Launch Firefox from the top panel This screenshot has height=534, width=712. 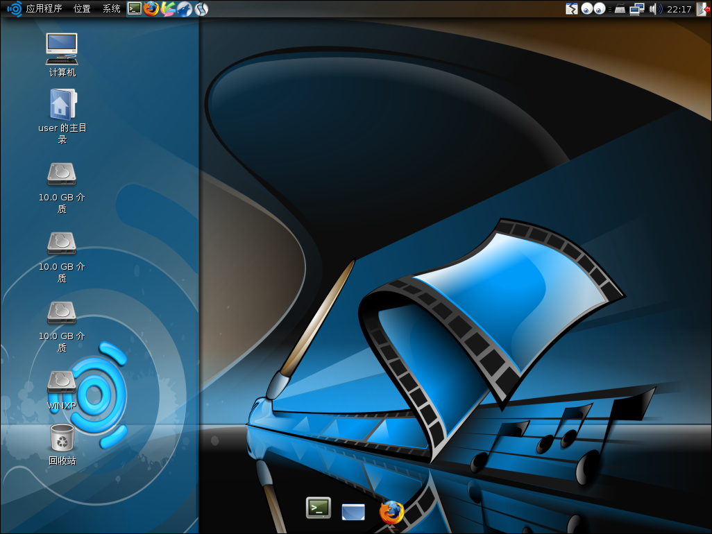[x=151, y=8]
